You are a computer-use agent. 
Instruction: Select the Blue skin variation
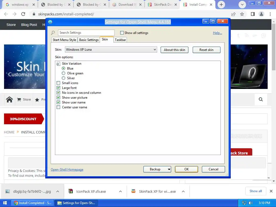[x=63, y=68]
